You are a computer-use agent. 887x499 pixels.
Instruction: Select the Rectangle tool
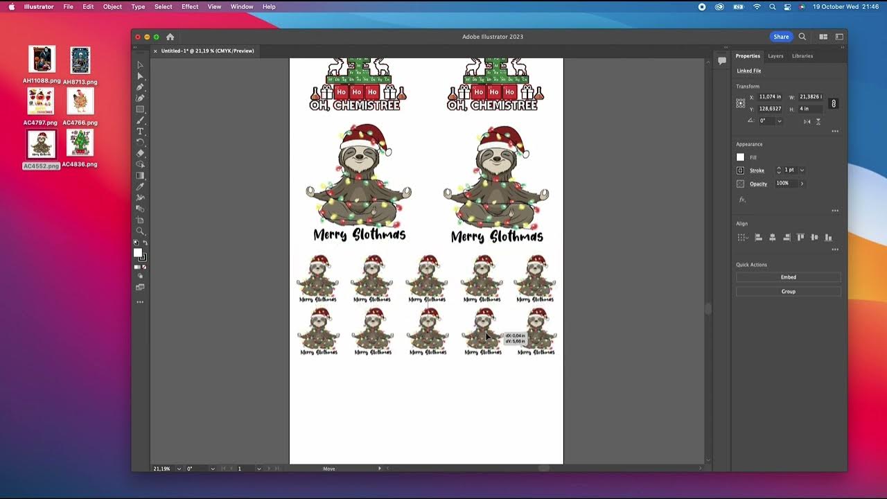click(140, 109)
